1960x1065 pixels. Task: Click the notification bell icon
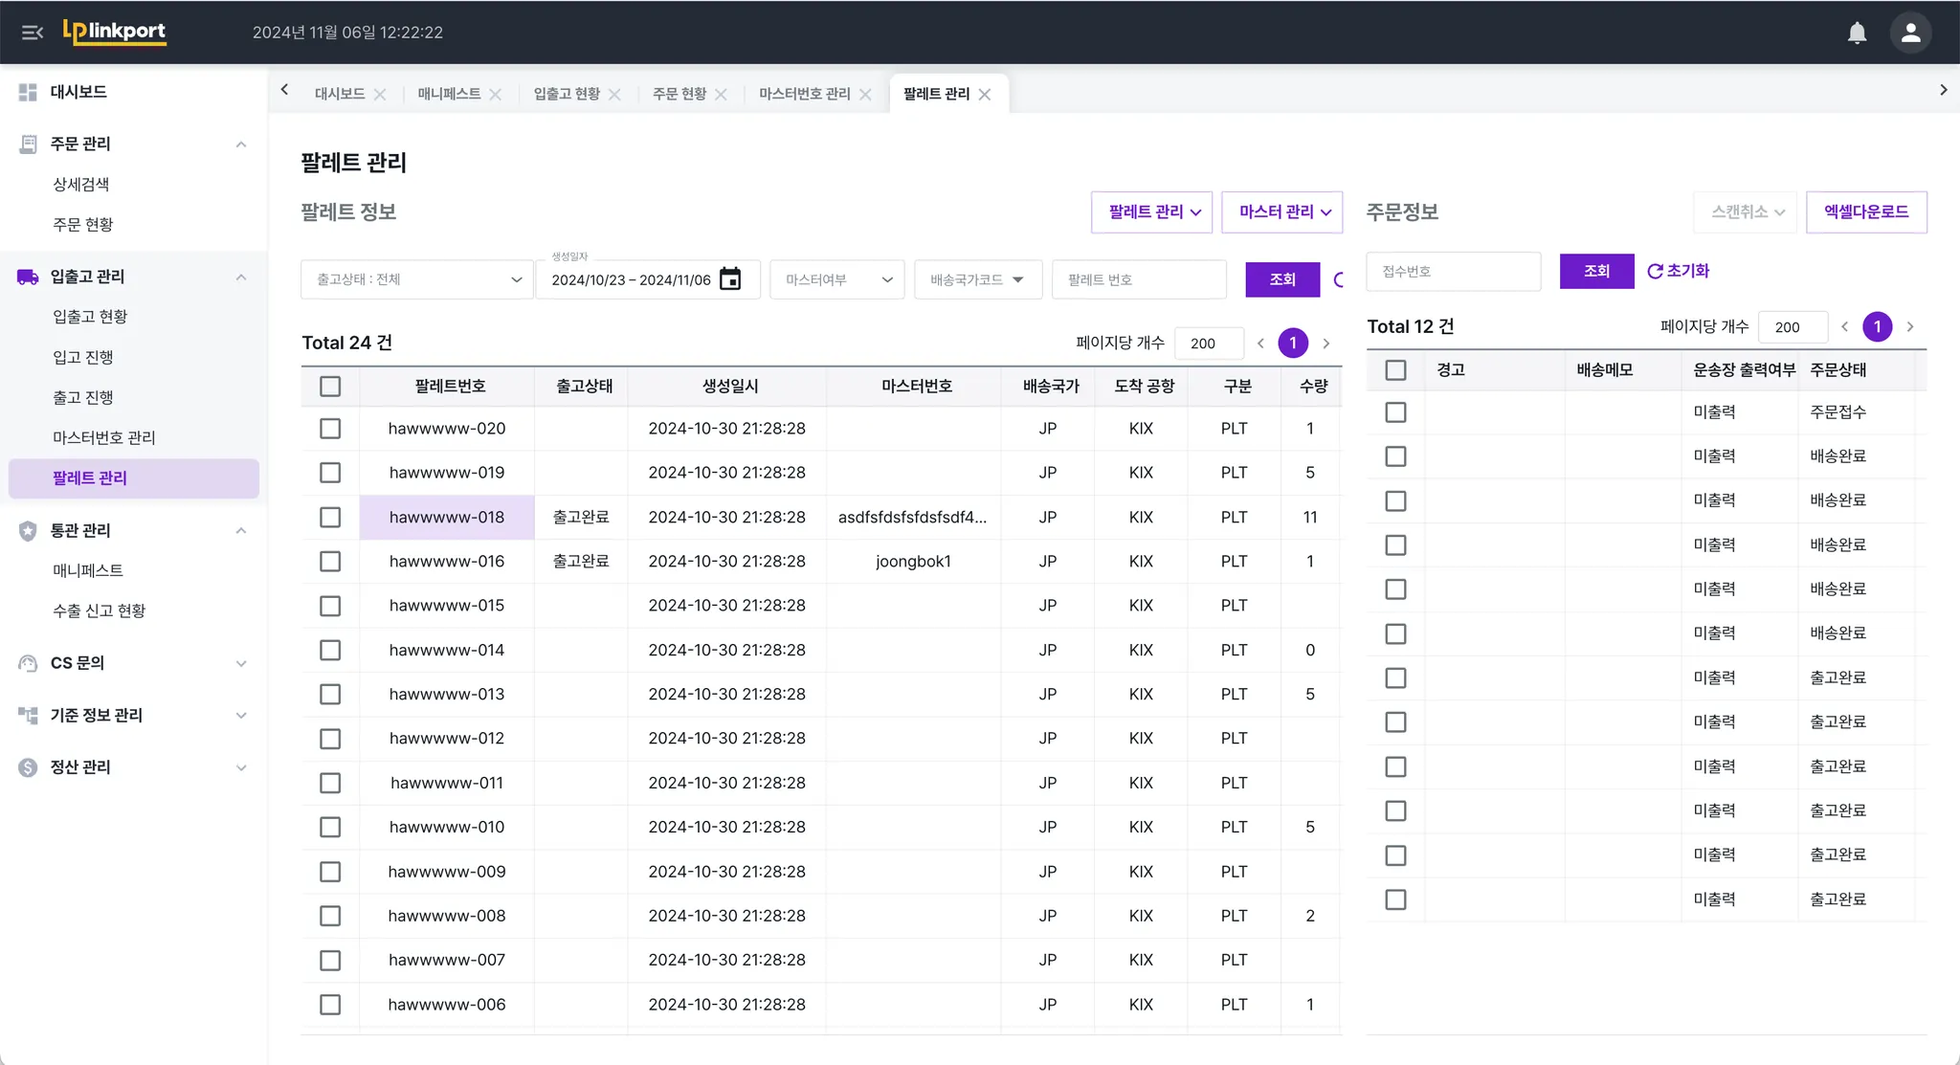click(1857, 33)
